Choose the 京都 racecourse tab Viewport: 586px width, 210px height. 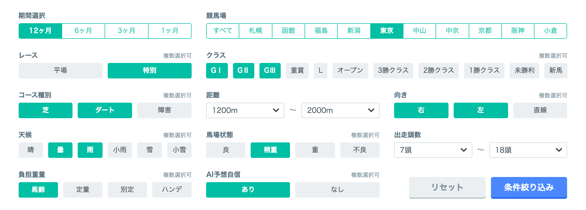485,31
